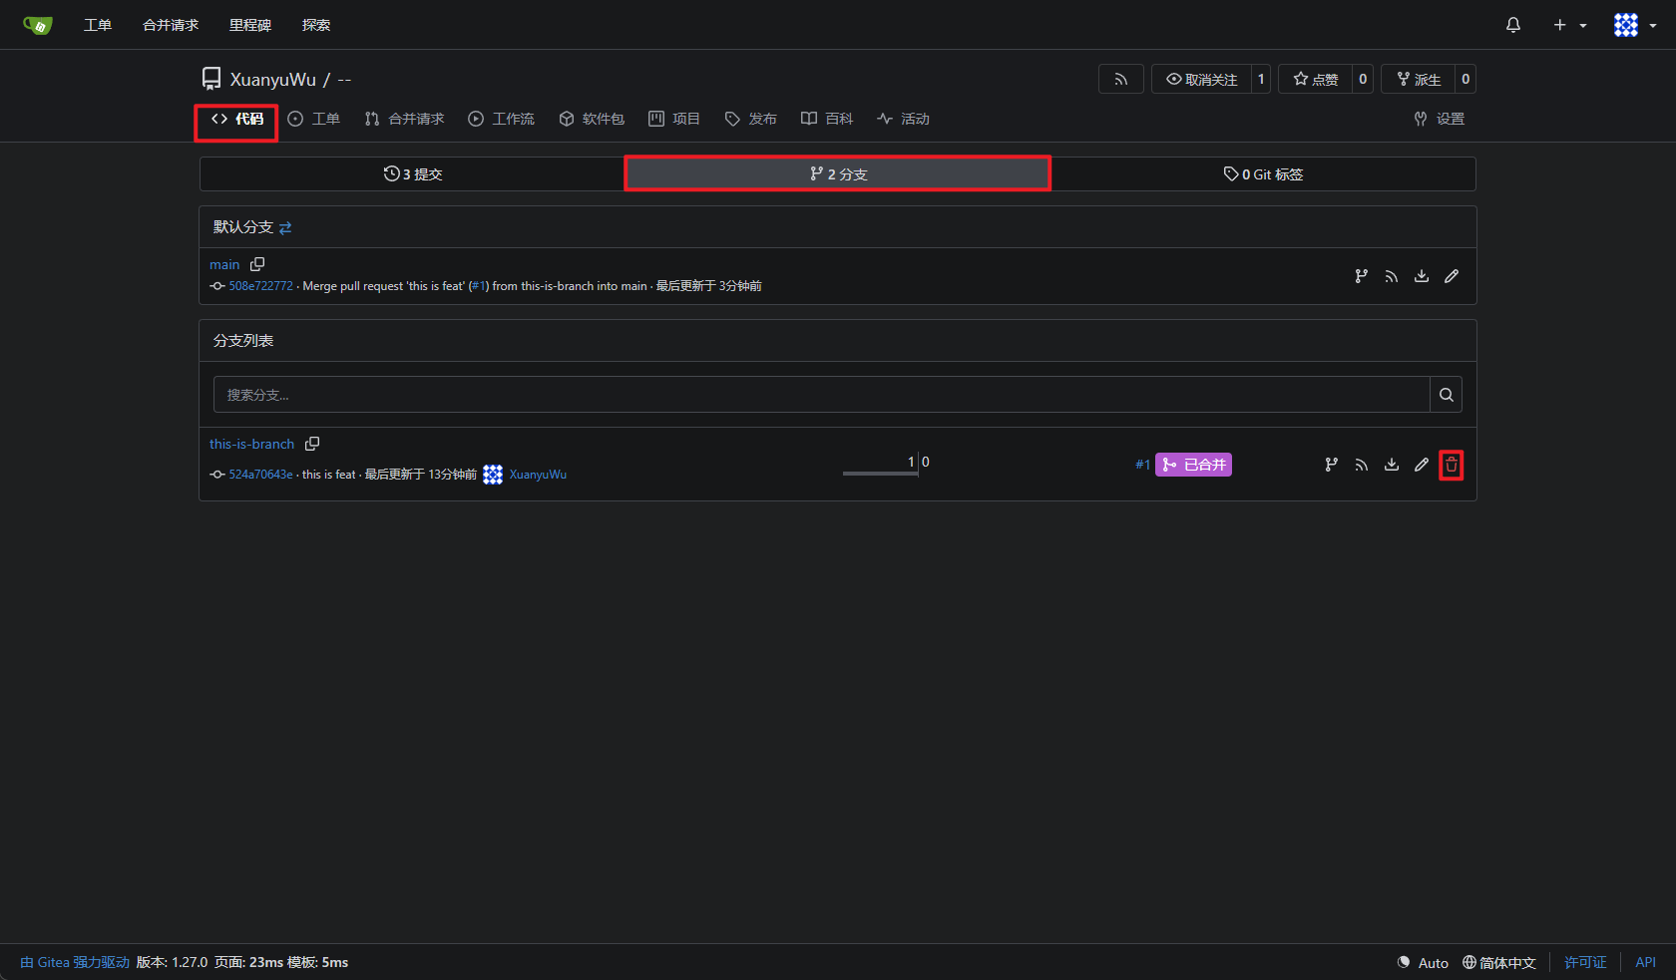
Task: Open RSS feed for main branch
Action: pyautogui.click(x=1392, y=276)
